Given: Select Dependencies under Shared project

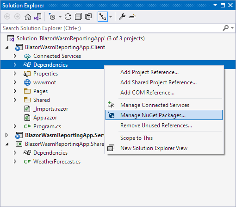Looking at the screenshot, I should [x=50, y=153].
